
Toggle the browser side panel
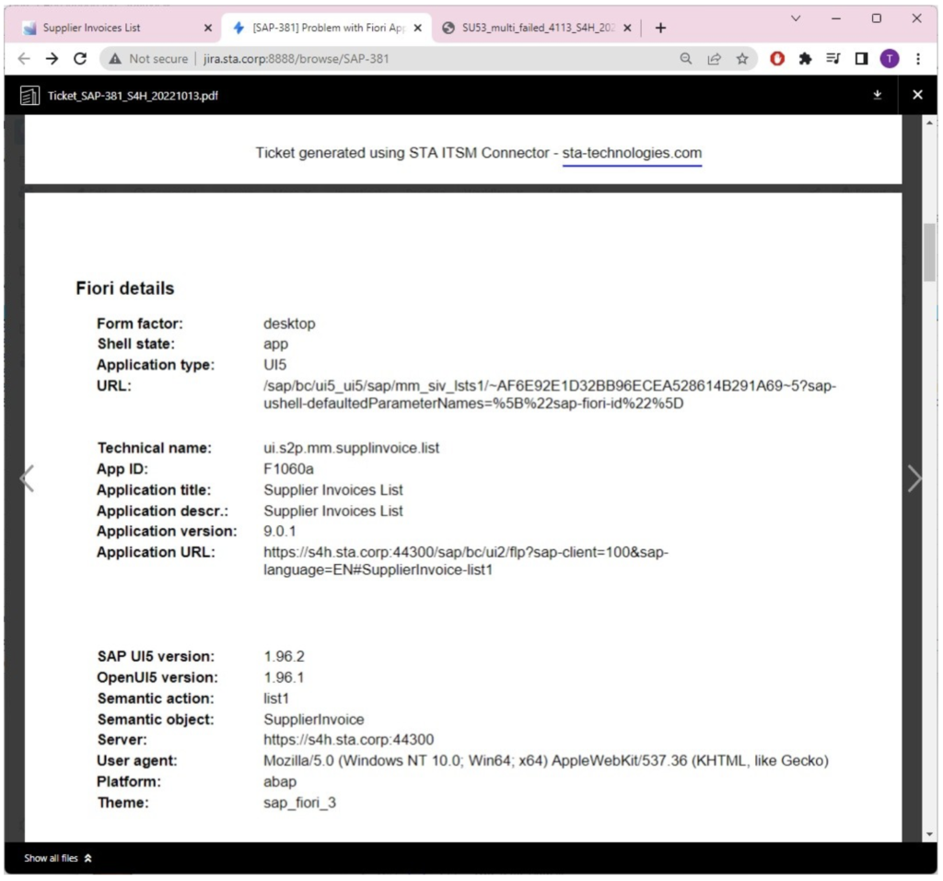[x=861, y=58]
